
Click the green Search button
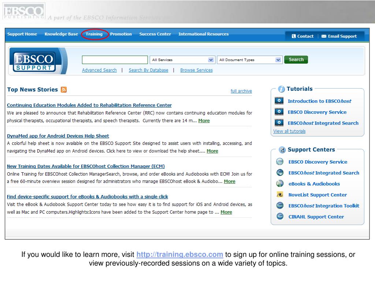pos(296,60)
